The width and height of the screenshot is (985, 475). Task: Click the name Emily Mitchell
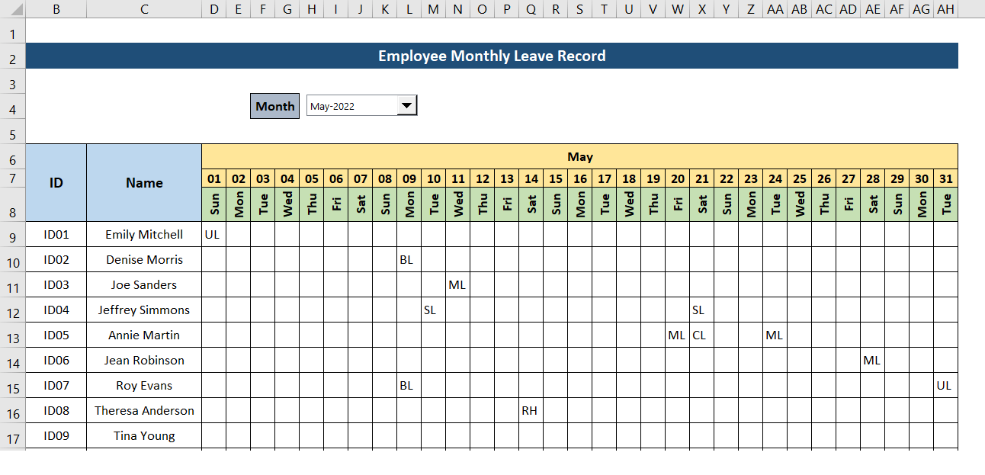tap(144, 234)
